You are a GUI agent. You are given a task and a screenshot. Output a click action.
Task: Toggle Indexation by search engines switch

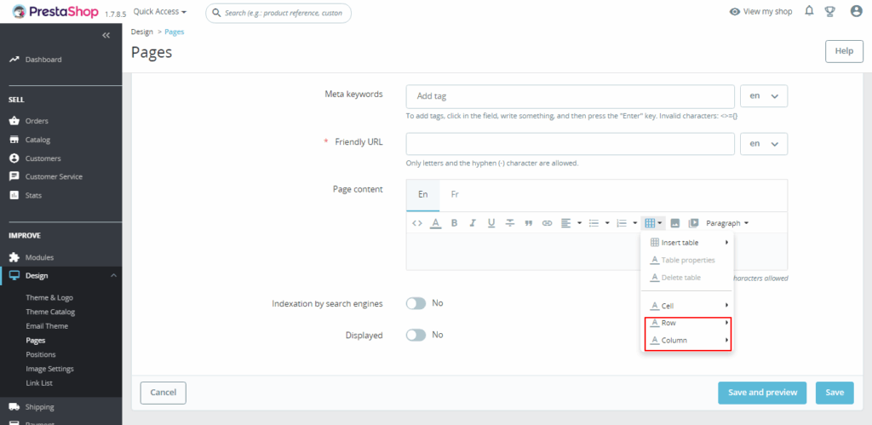click(416, 303)
